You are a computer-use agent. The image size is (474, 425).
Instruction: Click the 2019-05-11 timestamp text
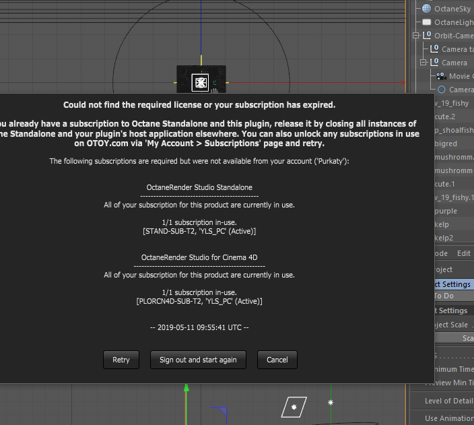[199, 327]
